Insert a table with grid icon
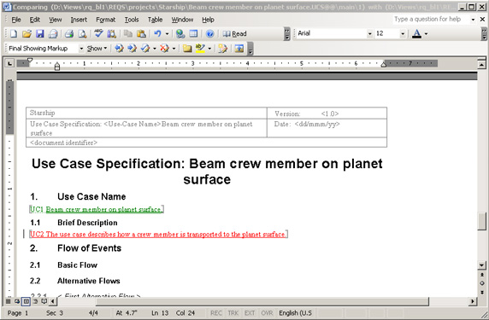This screenshot has height=320, width=489. [193, 33]
